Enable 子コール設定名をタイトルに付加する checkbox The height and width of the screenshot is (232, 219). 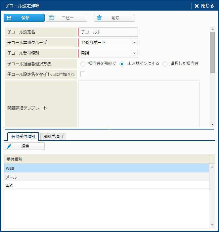pos(83,74)
